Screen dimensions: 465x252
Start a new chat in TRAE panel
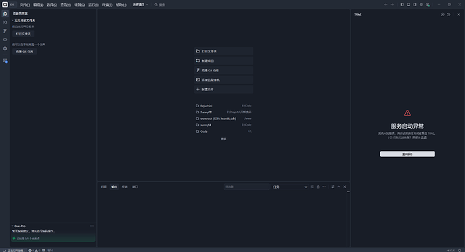click(443, 14)
